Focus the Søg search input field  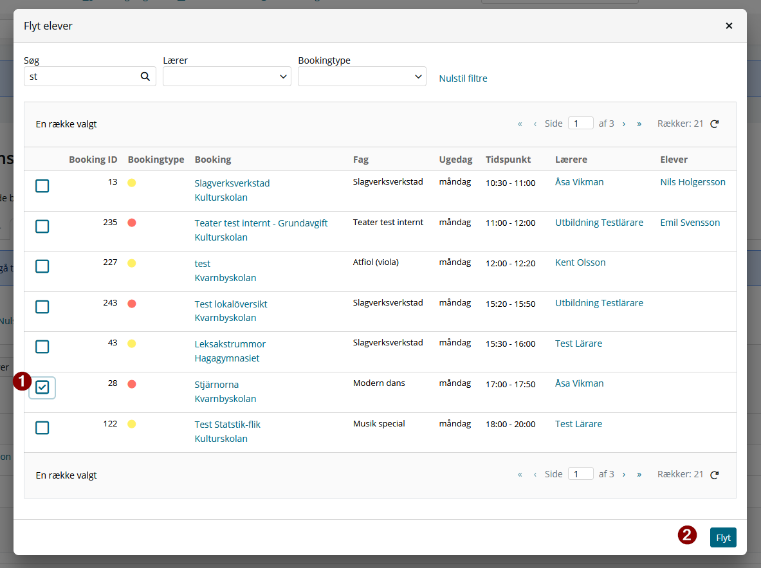point(82,76)
